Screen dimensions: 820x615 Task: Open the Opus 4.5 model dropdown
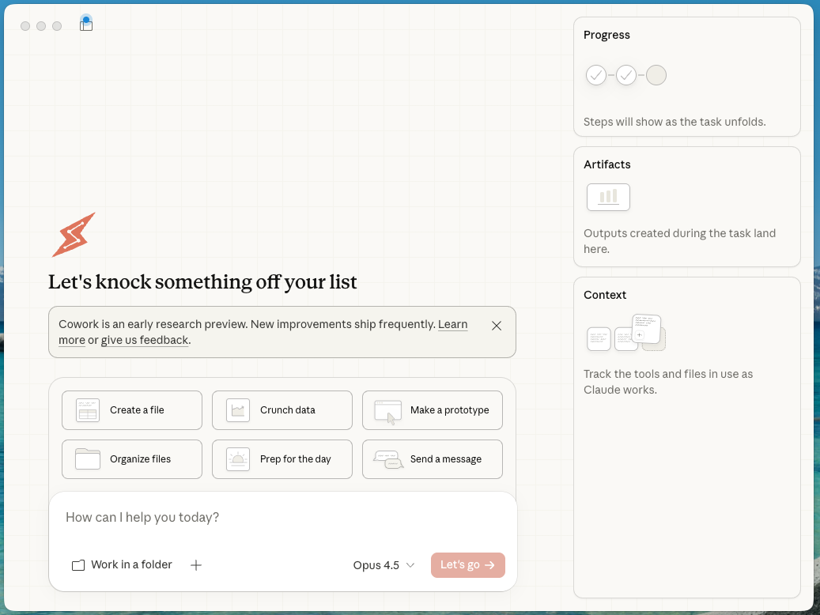384,564
